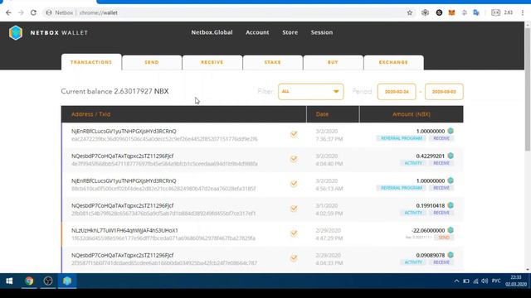Reload the page with the refresh icon
This screenshot has height=298, width=531.
[33, 13]
